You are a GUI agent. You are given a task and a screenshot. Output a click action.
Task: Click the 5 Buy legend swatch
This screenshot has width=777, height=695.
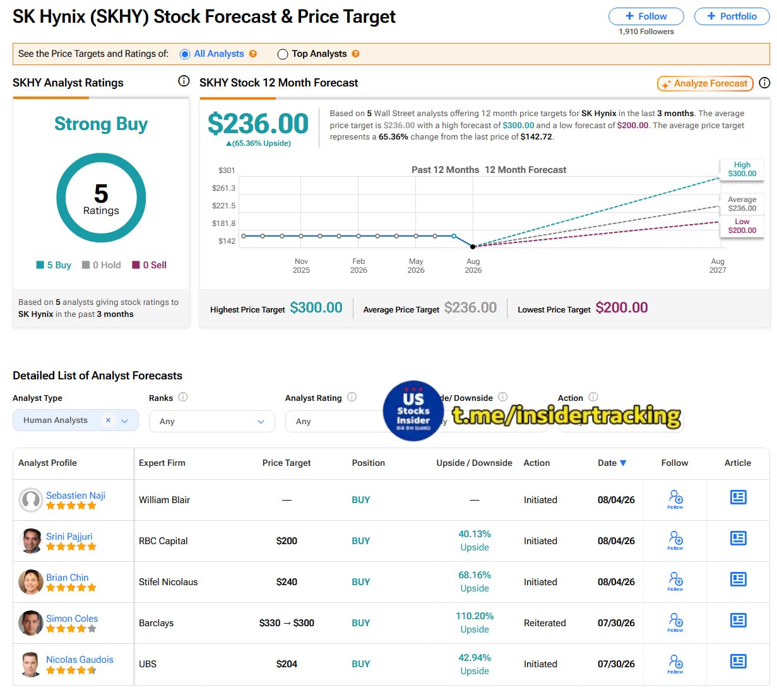click(40, 265)
